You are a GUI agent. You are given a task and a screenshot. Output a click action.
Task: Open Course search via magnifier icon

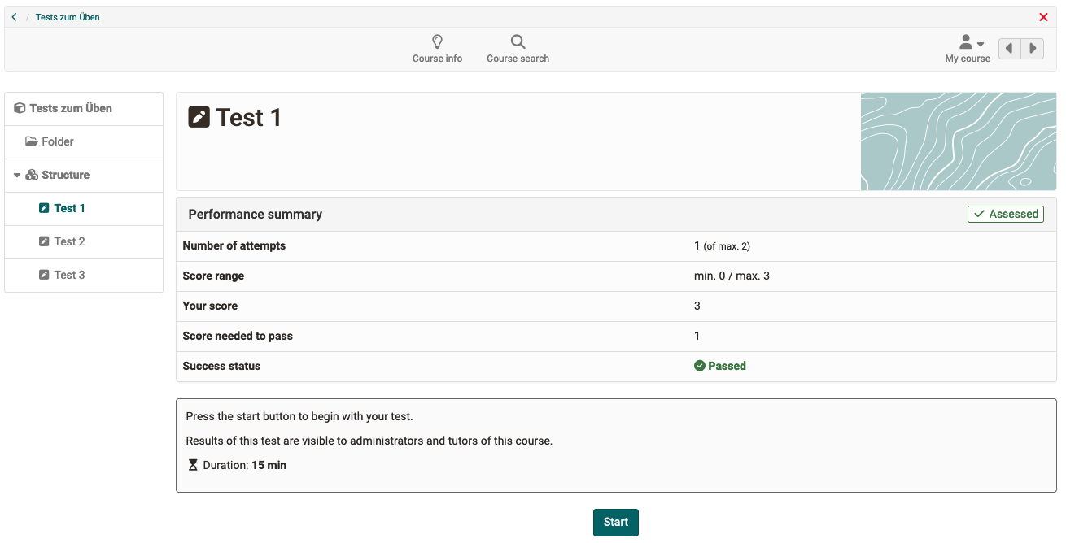click(x=518, y=41)
